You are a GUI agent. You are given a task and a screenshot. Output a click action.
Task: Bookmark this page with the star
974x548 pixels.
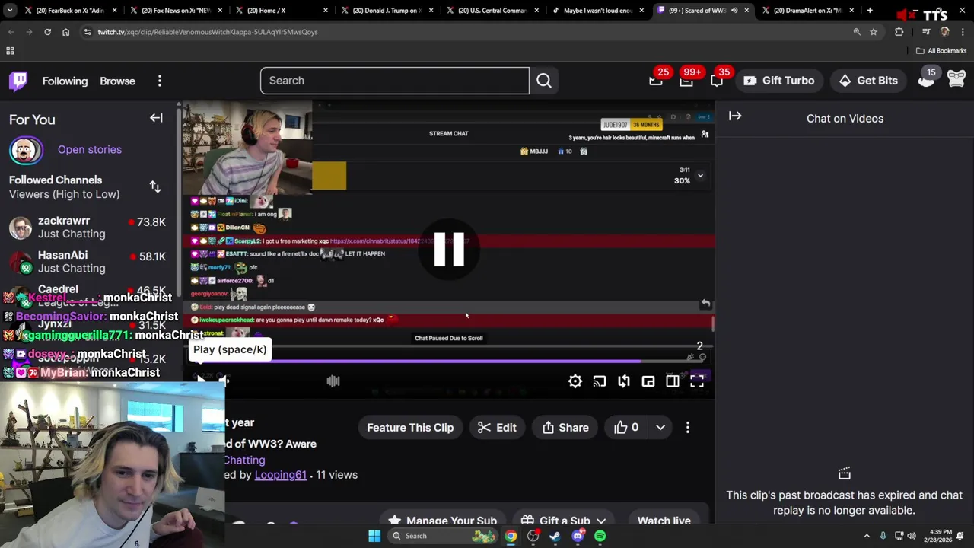pos(874,32)
